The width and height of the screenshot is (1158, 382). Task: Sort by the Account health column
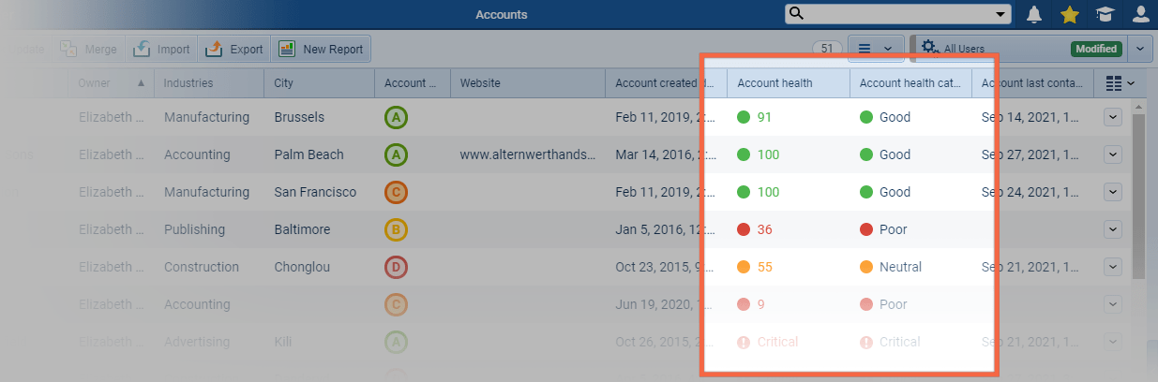[x=775, y=83]
